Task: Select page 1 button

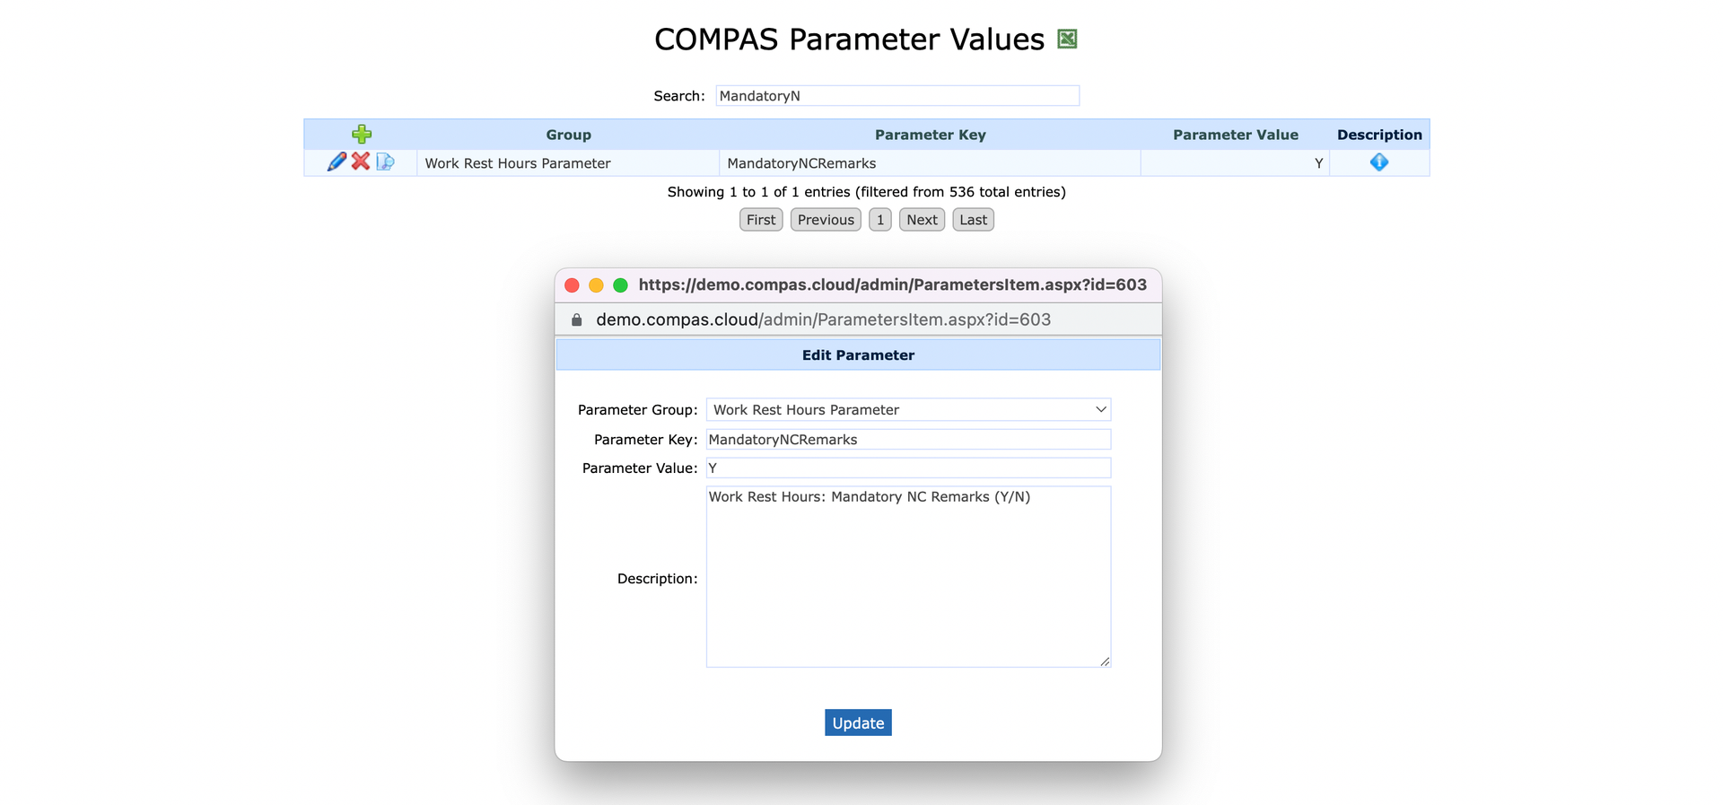Action: pyautogui.click(x=880, y=220)
